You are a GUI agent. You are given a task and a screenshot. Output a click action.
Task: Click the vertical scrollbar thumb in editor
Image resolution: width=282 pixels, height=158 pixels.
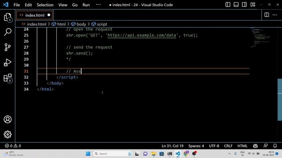pyautogui.click(x=280, y=100)
